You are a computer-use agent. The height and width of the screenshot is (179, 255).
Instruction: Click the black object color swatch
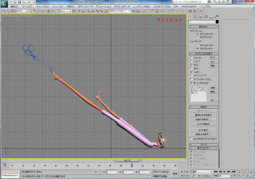tap(217, 22)
